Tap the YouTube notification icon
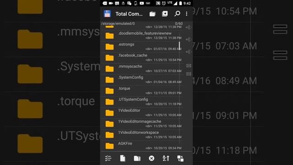Image resolution: width=293 pixels, height=165 pixels. (x=142, y=3)
